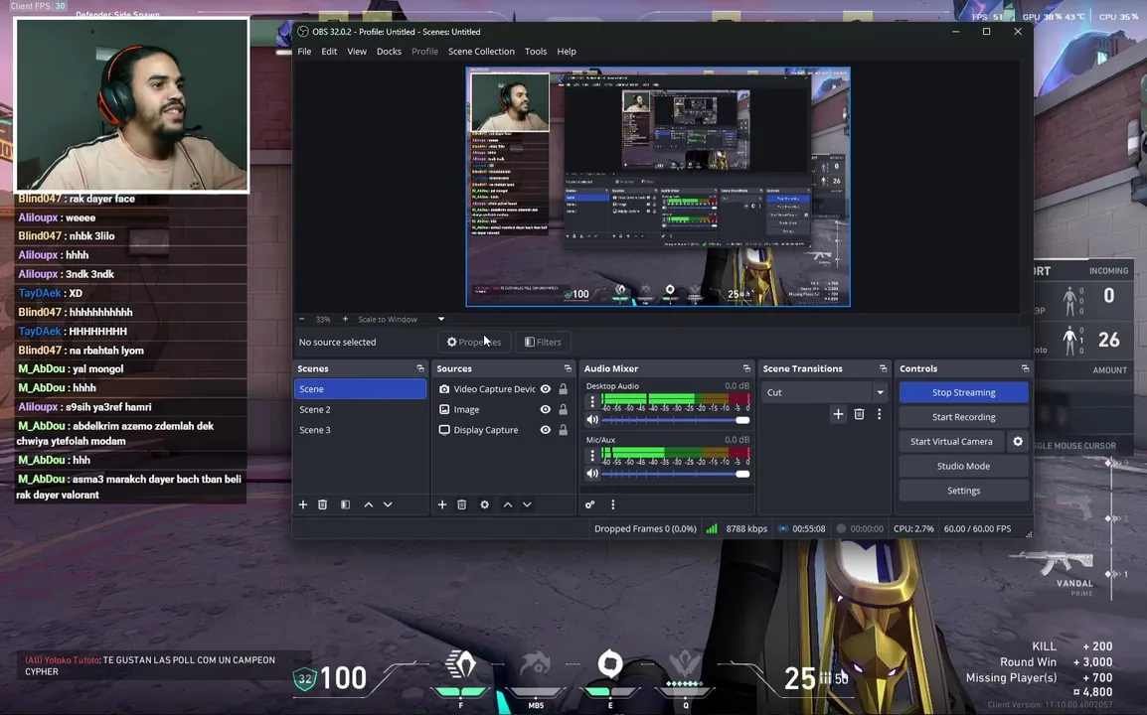This screenshot has width=1147, height=715.
Task: Adjust Mic/Aux volume slider
Action: [675, 474]
